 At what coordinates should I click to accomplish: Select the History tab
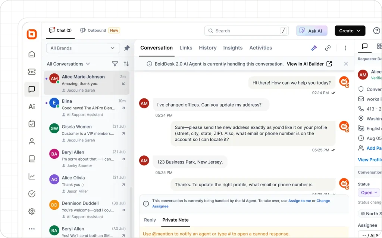click(x=207, y=48)
